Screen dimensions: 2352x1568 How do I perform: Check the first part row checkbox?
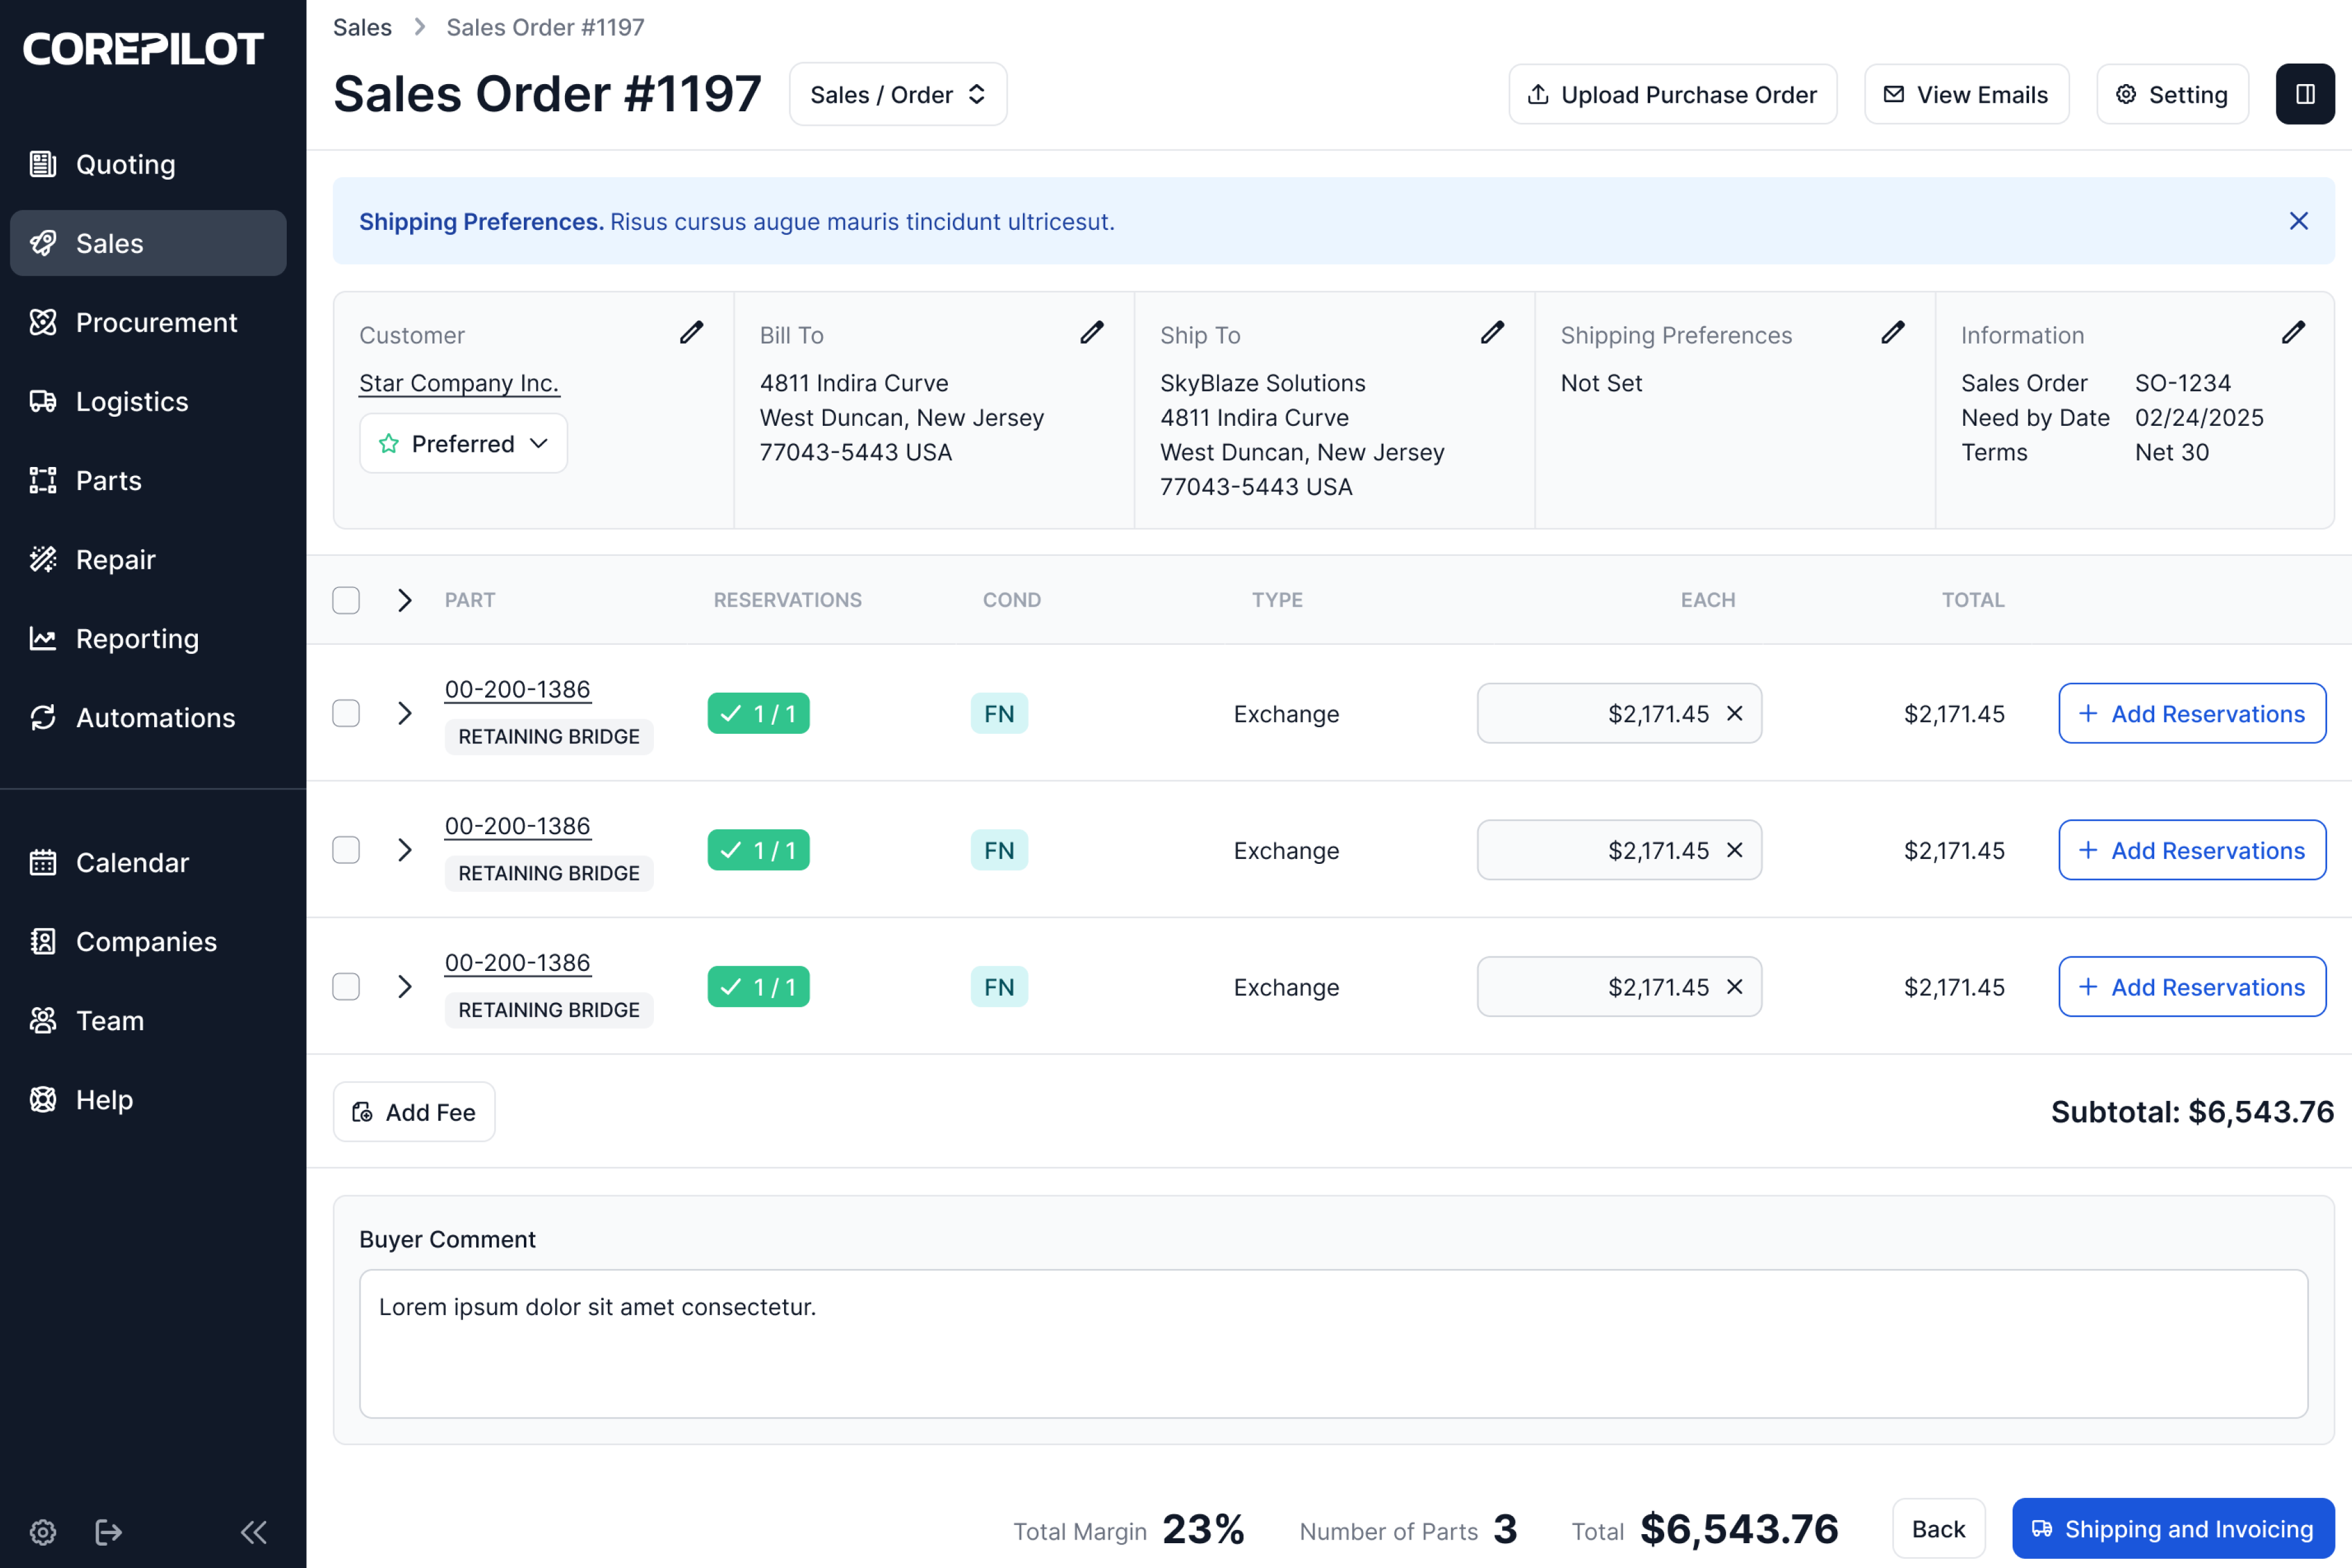[x=346, y=713]
